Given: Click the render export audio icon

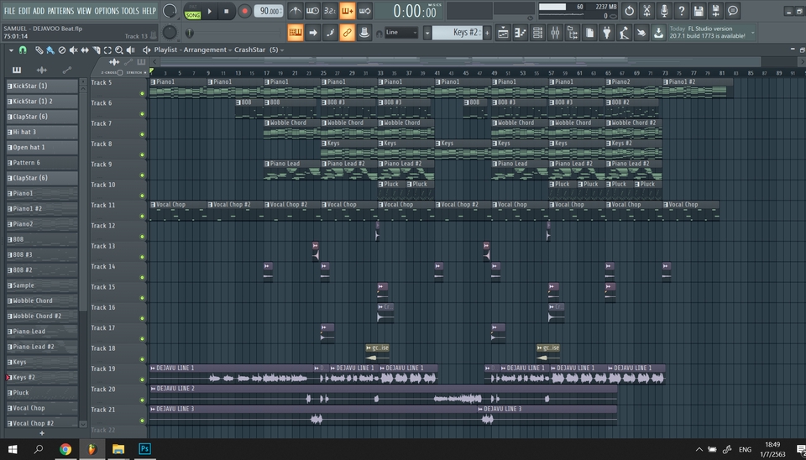Looking at the screenshot, I should pos(715,11).
